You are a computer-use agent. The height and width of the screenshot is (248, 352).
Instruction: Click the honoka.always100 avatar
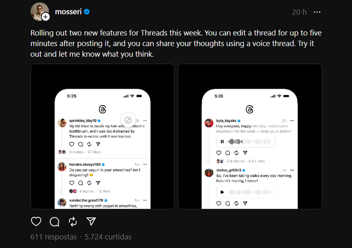62,167
